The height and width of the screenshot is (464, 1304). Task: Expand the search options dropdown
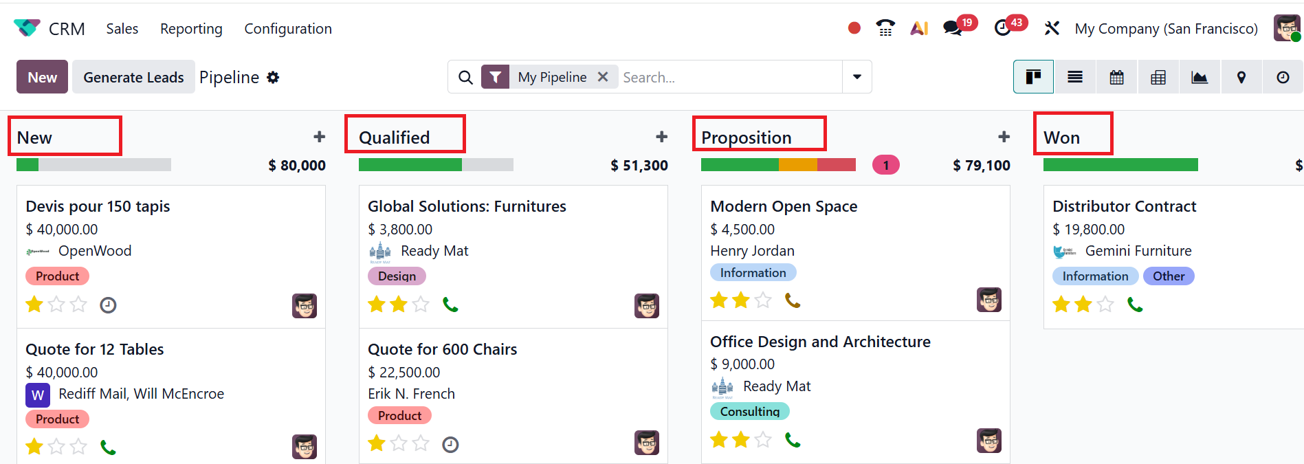coord(857,77)
